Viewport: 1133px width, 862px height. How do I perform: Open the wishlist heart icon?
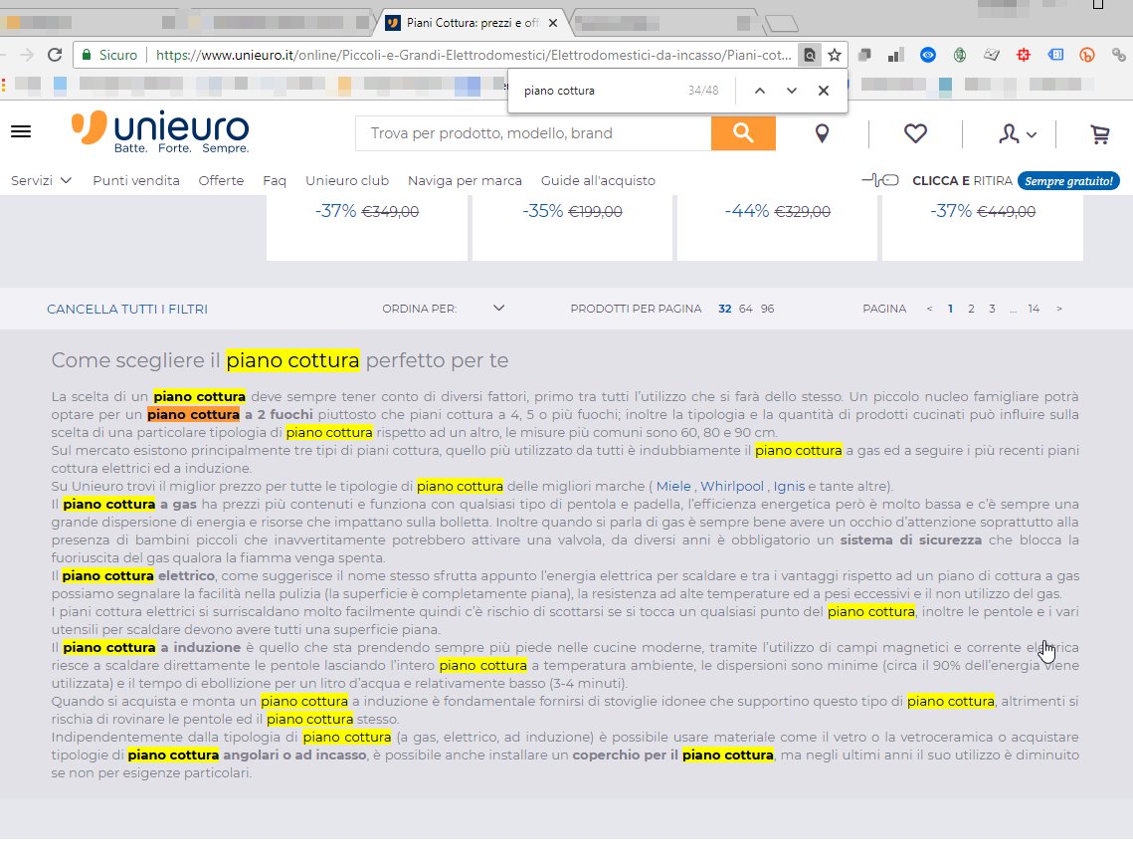pyautogui.click(x=915, y=133)
